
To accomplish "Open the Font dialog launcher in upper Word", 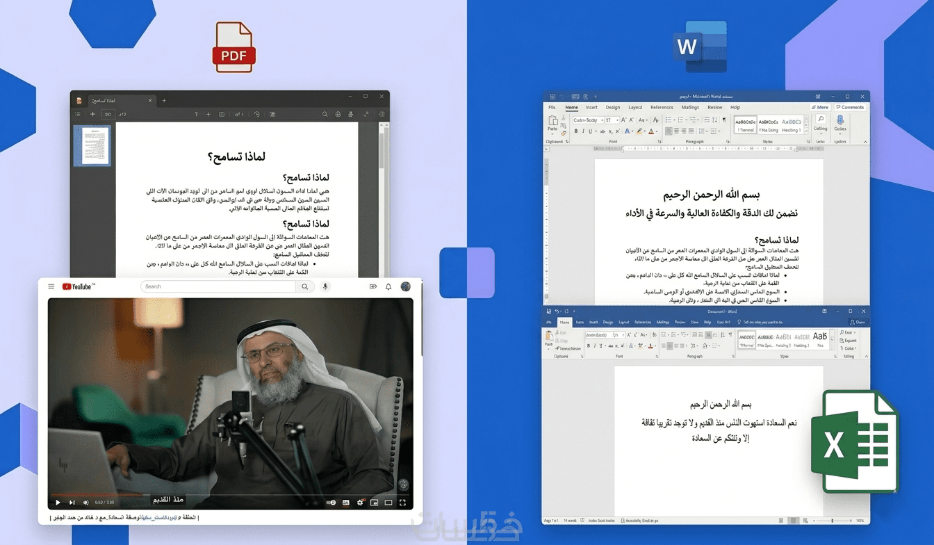I will click(x=659, y=141).
